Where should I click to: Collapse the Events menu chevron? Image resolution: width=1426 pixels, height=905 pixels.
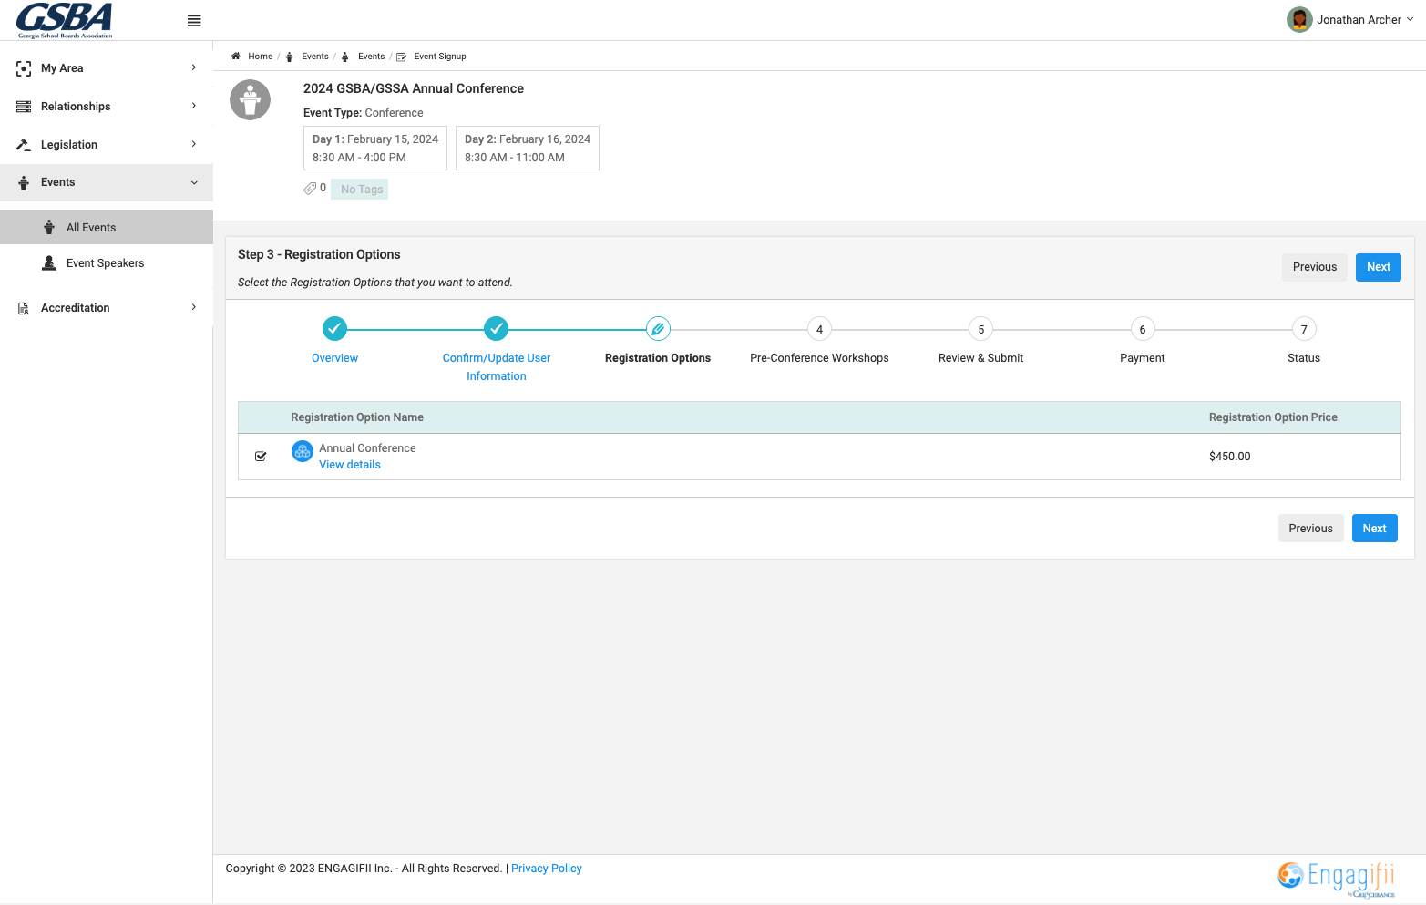(194, 182)
